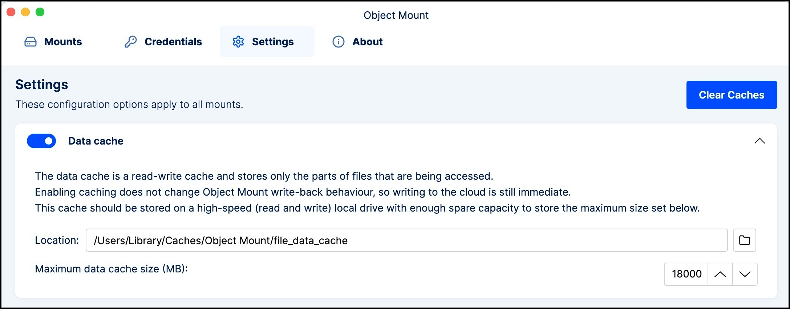Click the Settings gear icon

tap(238, 42)
